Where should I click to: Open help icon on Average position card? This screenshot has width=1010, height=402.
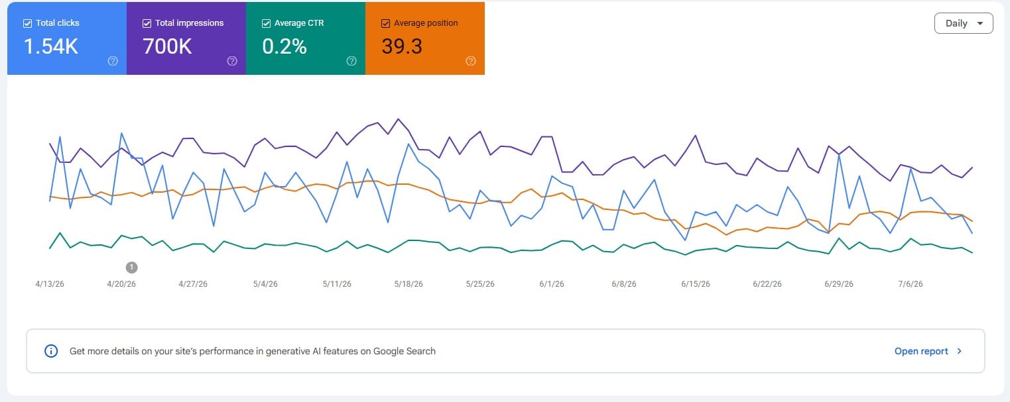pos(471,61)
